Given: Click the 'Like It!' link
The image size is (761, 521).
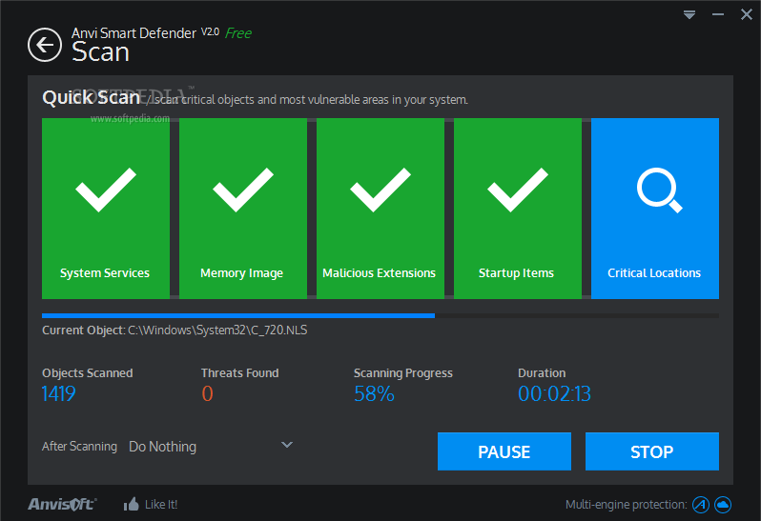Looking at the screenshot, I should [x=161, y=505].
